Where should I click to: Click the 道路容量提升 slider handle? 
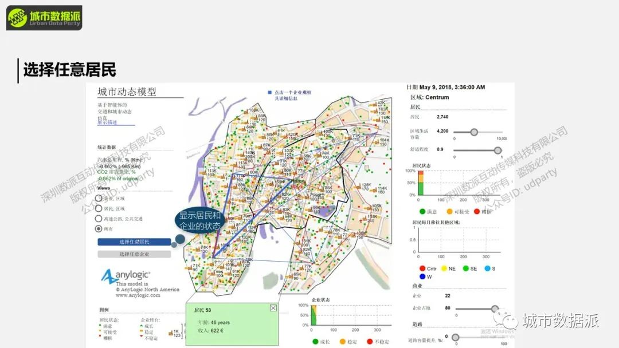coord(455,337)
